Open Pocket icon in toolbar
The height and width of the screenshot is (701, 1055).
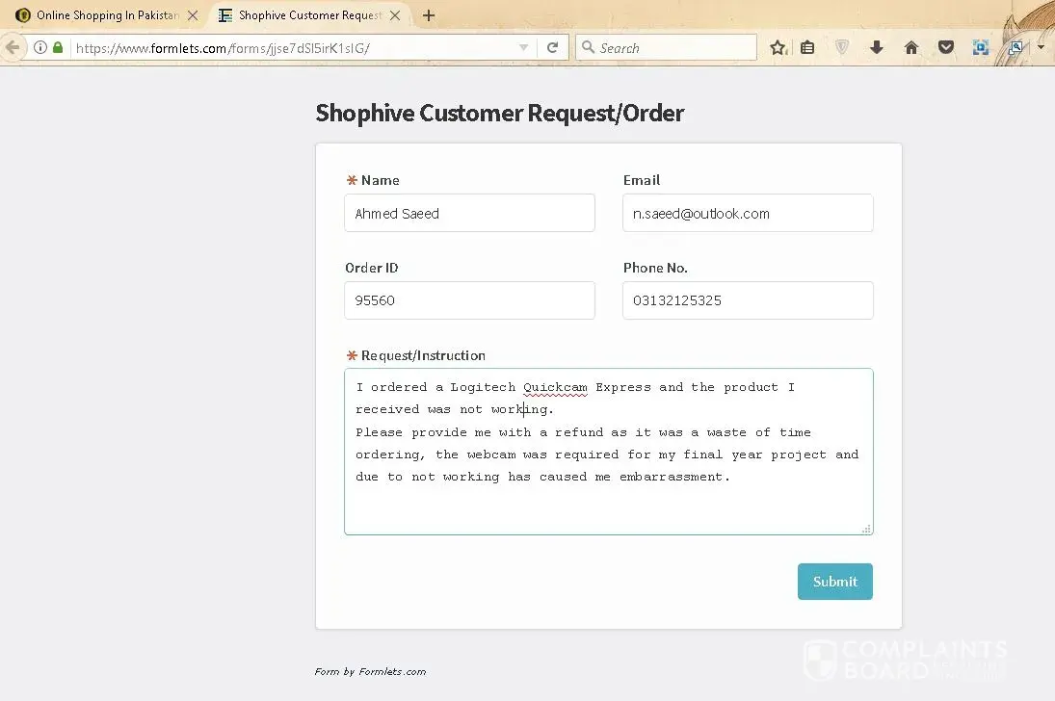click(x=946, y=47)
